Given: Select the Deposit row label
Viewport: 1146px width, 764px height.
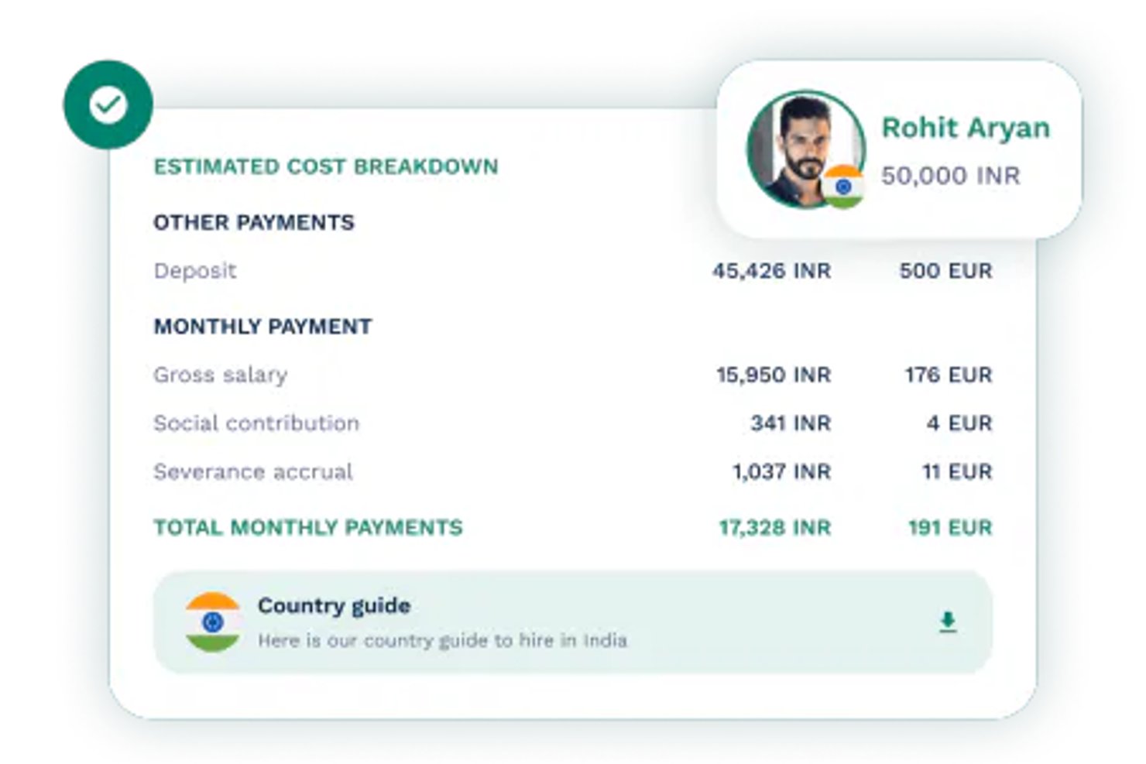Looking at the screenshot, I should 195,271.
